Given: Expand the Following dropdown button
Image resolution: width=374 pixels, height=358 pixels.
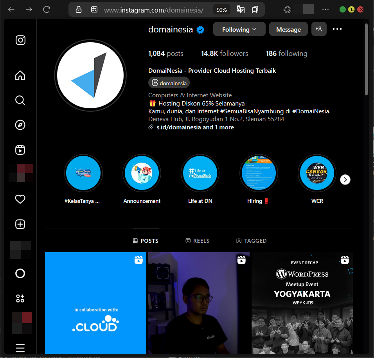Looking at the screenshot, I should pyautogui.click(x=239, y=29).
